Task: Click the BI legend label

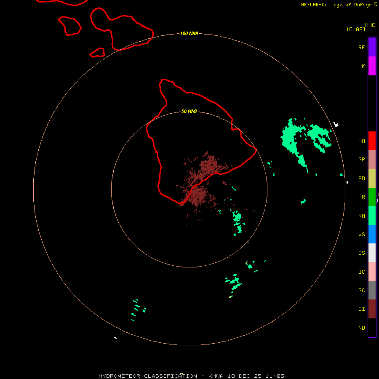Action: pos(361,309)
